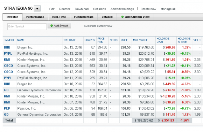Switch to the Investor tab
203x132 pixels.
pos(12,17)
